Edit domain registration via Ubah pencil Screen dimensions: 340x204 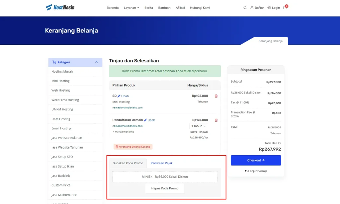tap(149, 120)
